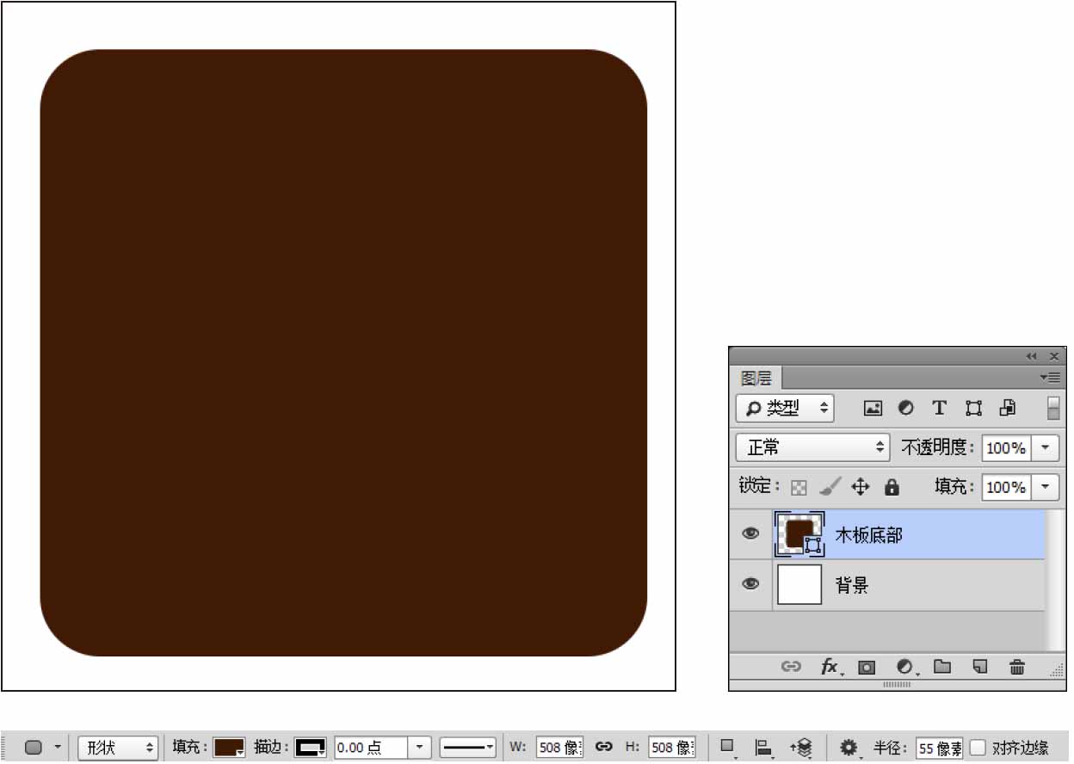Open the path arrangement icon
The height and width of the screenshot is (764, 1074).
click(801, 748)
